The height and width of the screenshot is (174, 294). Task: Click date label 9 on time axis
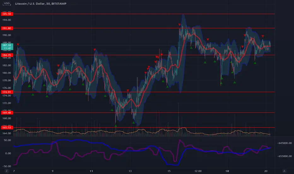click(x=52, y=171)
